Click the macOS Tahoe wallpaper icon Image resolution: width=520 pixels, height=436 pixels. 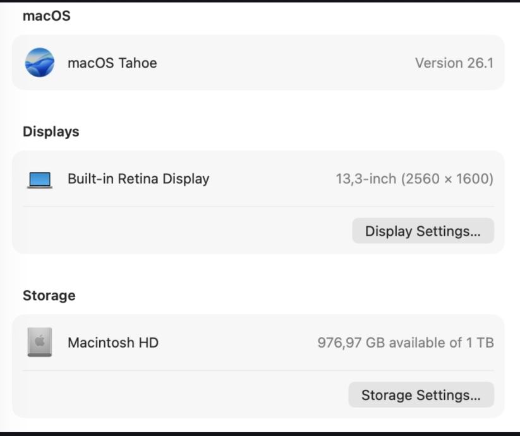coord(40,63)
